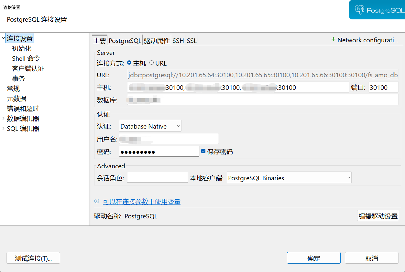Image resolution: width=405 pixels, height=272 pixels.
Task: Click the 驱动名称: PostgreSQL label text
Action: coord(126,216)
